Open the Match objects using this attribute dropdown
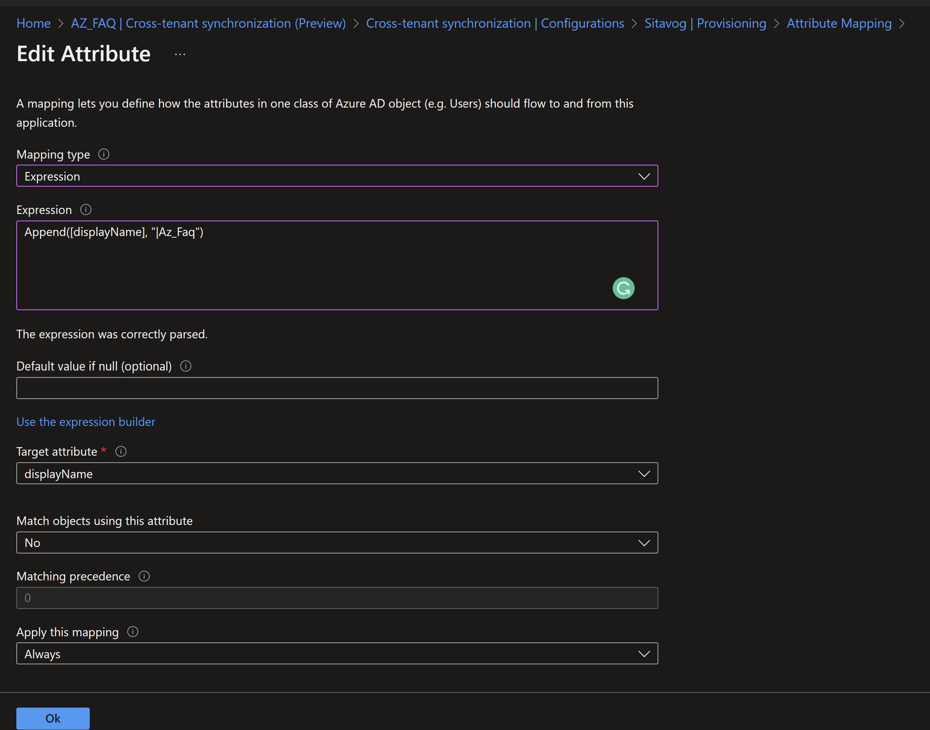This screenshot has width=930, height=730. (337, 543)
